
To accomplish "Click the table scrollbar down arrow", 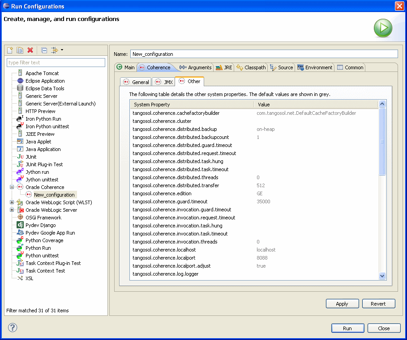I will tap(382, 276).
